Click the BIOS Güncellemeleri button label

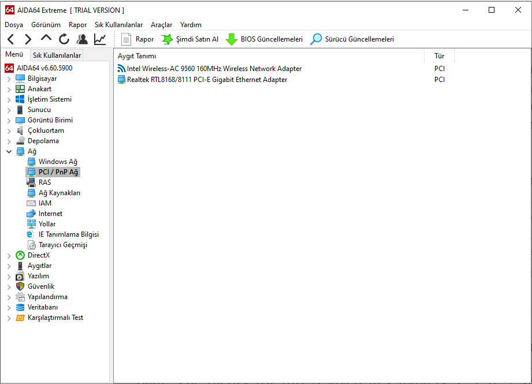click(x=271, y=39)
